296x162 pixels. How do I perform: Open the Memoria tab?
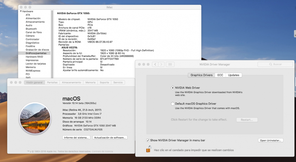(90, 82)
